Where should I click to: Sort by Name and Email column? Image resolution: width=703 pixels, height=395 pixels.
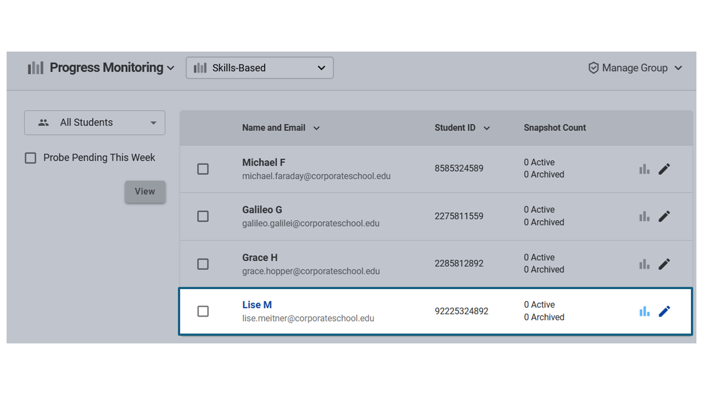(x=281, y=128)
